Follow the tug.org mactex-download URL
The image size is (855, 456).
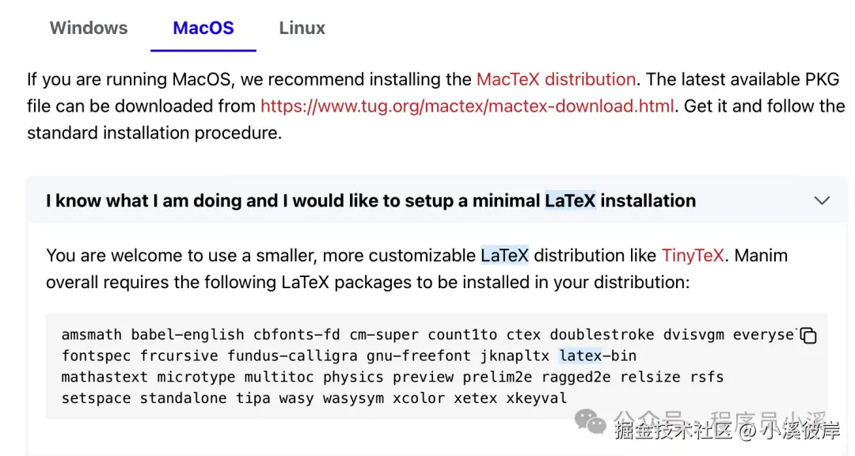pos(467,106)
